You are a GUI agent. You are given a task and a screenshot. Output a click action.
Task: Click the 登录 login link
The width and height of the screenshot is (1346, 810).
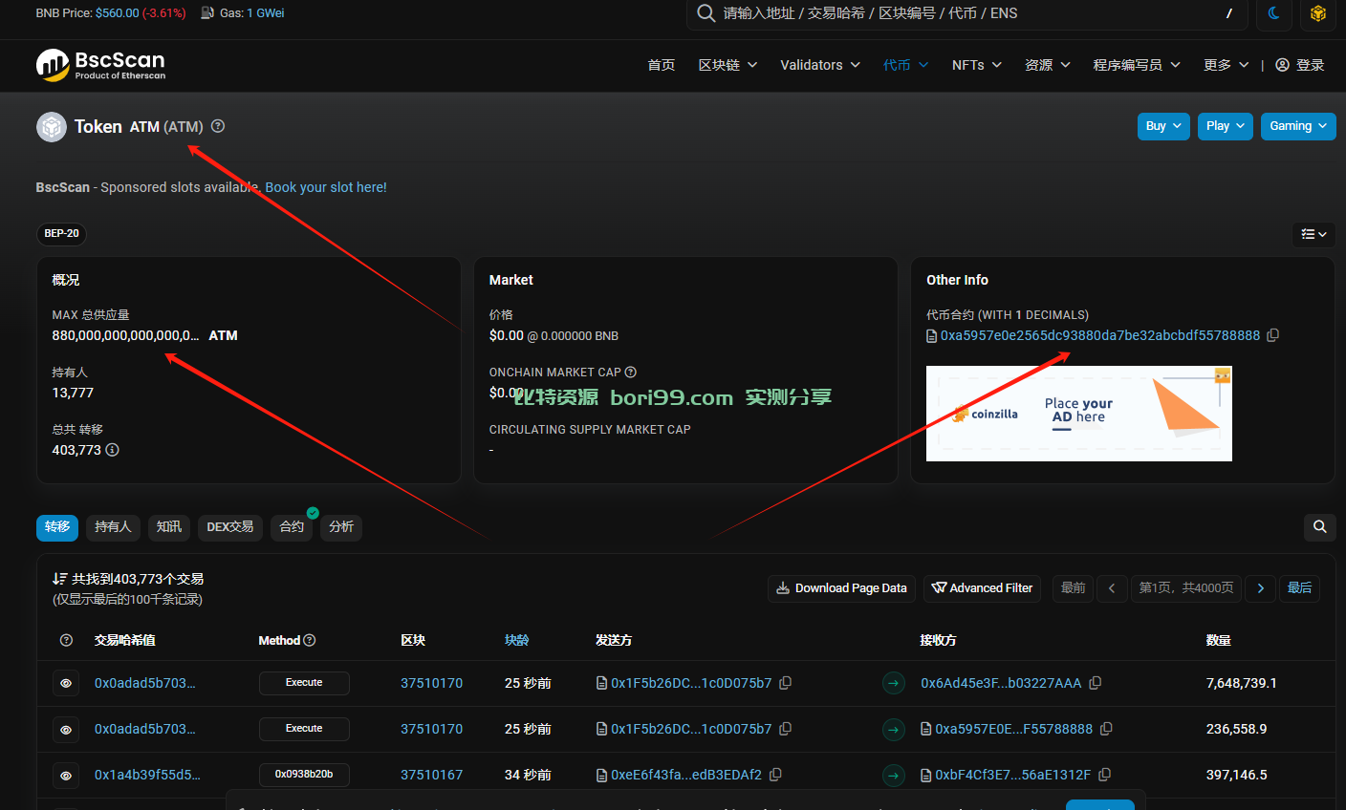tap(1310, 65)
